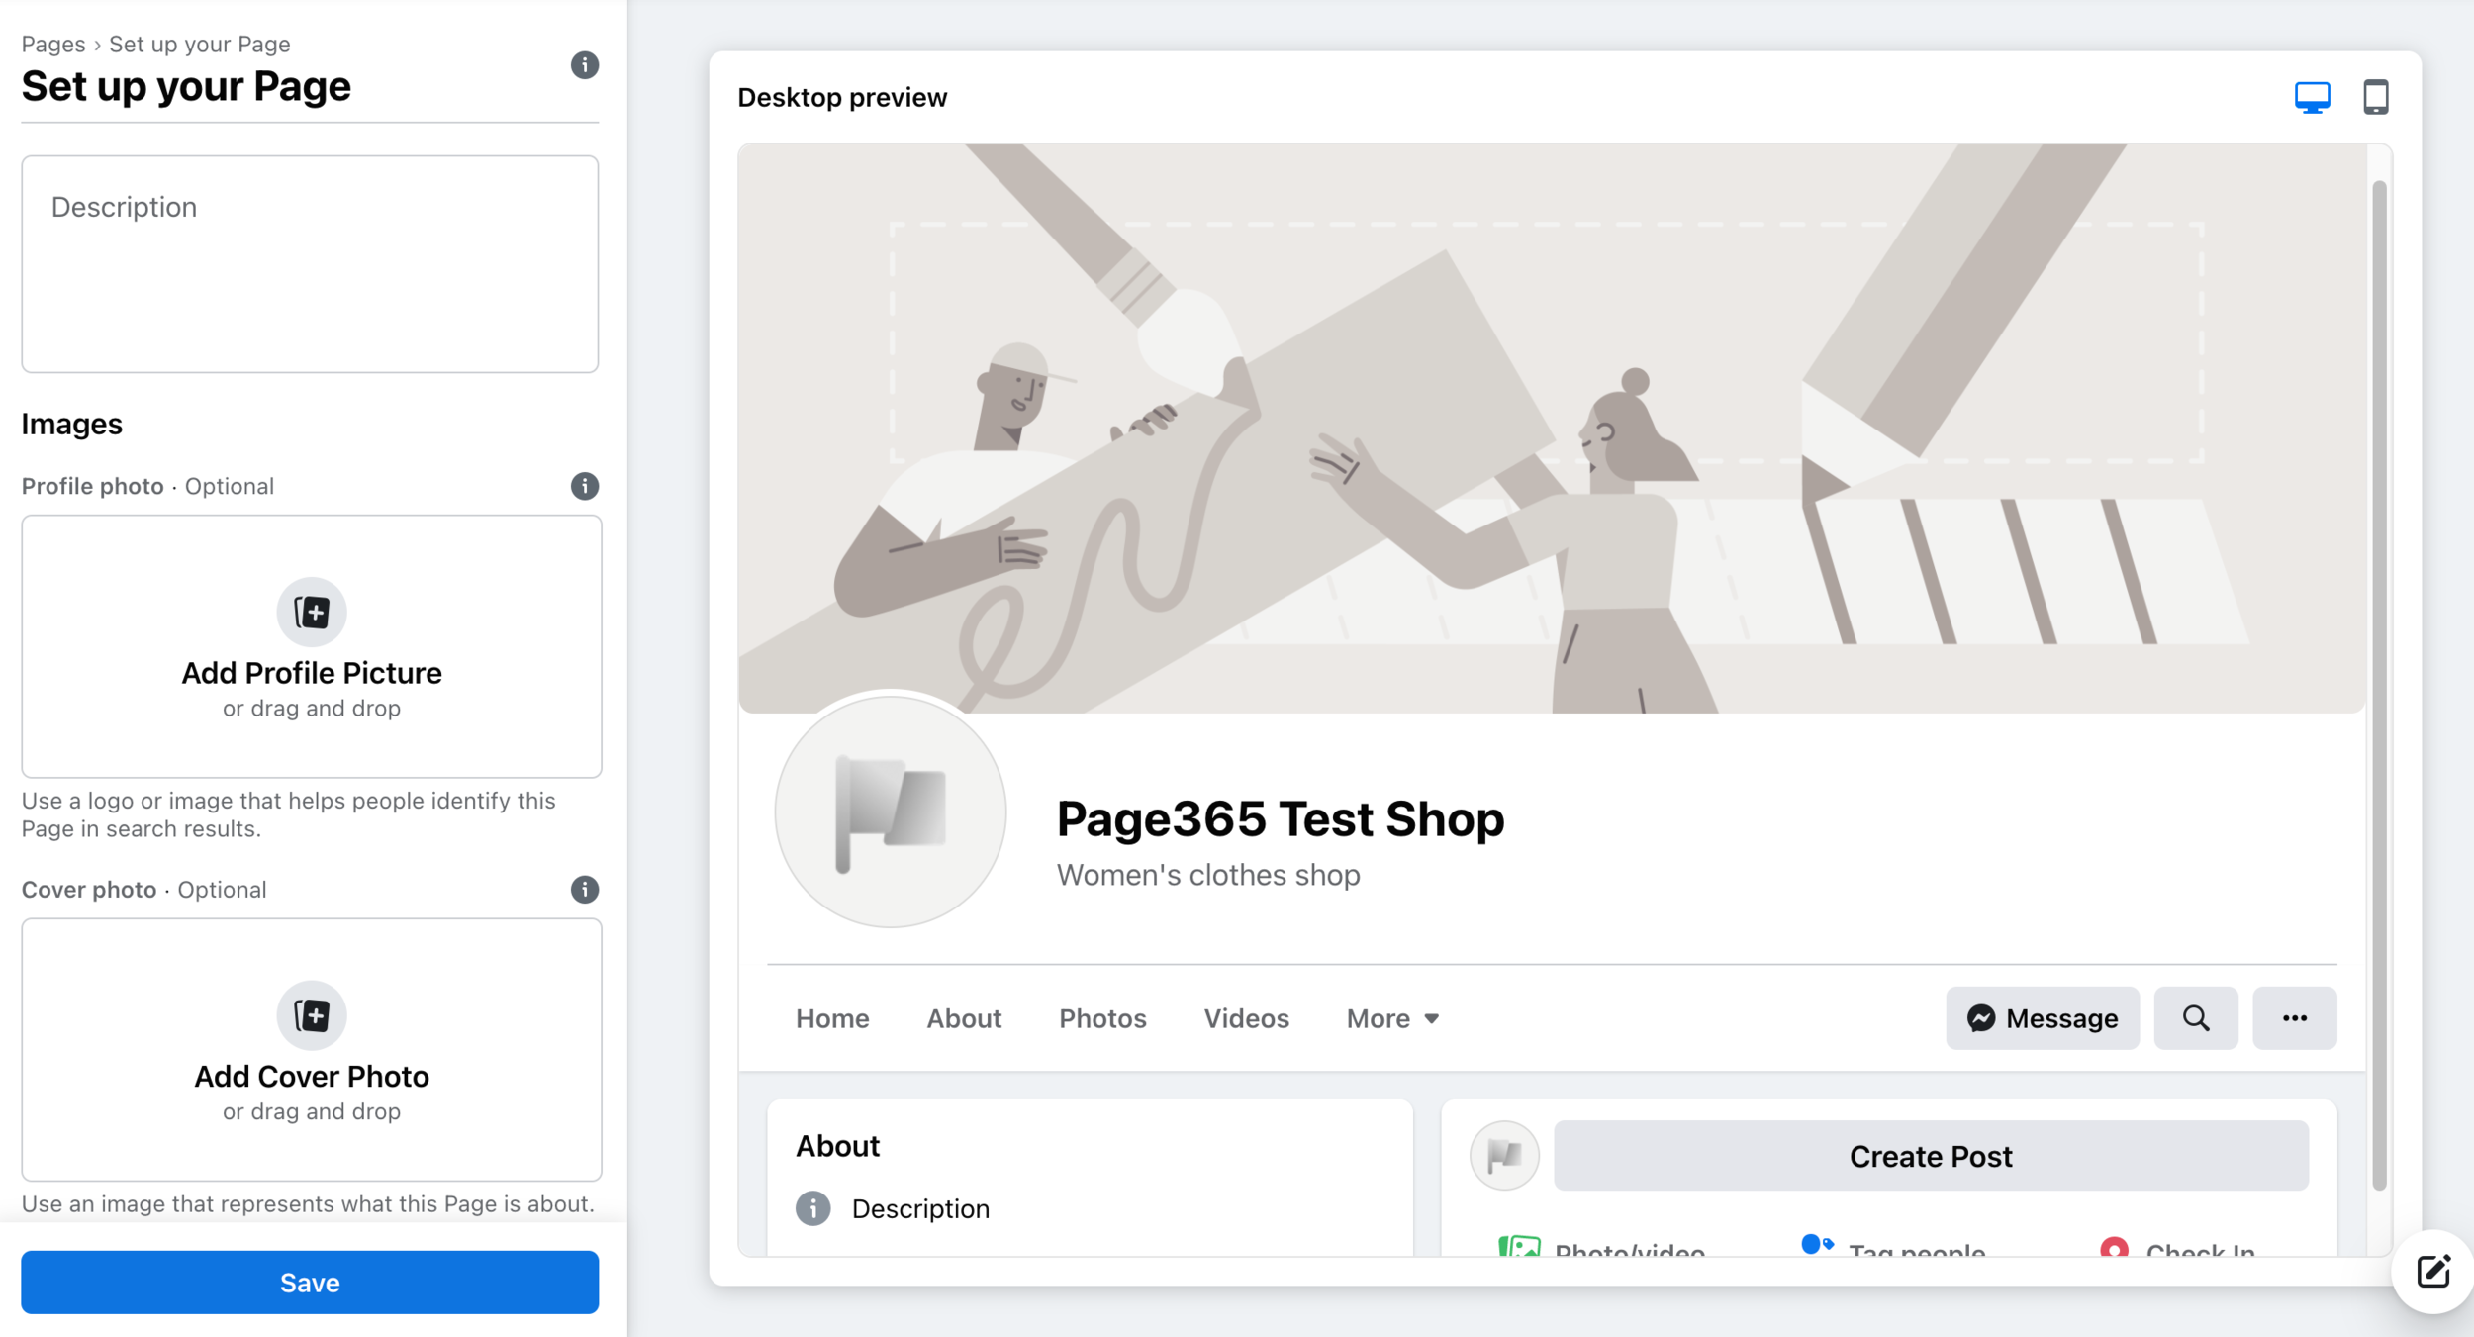Click the Profile photo info icon

click(x=585, y=486)
